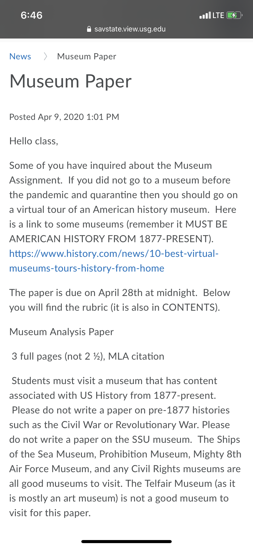253x548 pixels.
Task: Tap the lock icon beside savstate.view.usg.edu
Action: (x=89, y=29)
